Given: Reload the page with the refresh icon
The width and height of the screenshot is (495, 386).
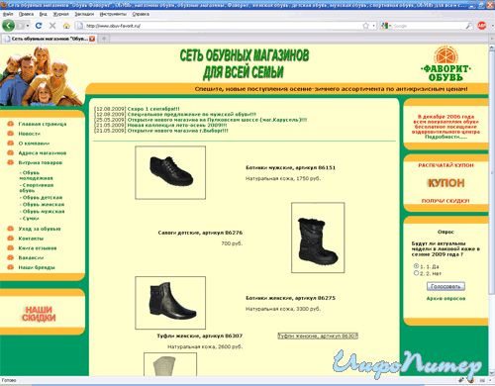Looking at the screenshot, I should pos(39,26).
